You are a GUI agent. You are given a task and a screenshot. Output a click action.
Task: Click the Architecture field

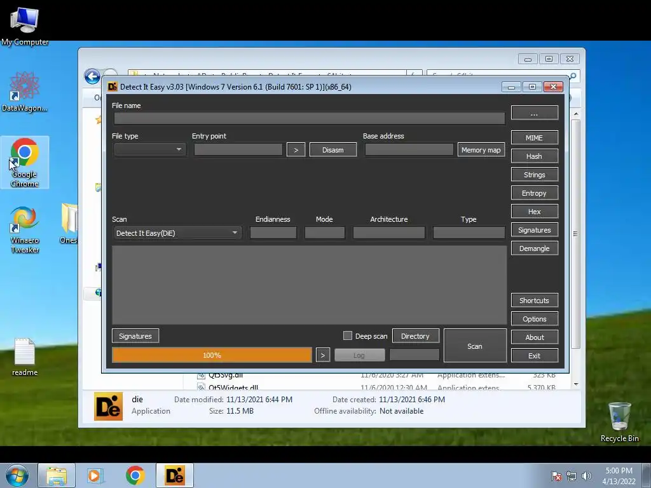tap(389, 233)
